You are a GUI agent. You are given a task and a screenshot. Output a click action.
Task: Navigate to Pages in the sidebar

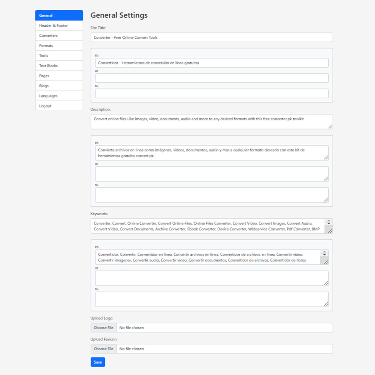click(59, 76)
